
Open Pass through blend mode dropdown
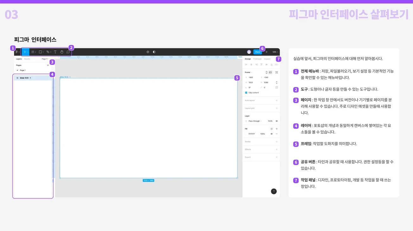pos(255,121)
